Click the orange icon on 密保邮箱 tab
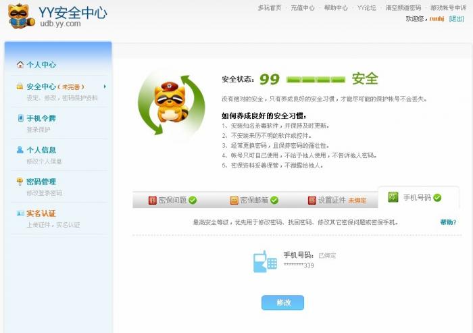 pyautogui.click(x=234, y=201)
